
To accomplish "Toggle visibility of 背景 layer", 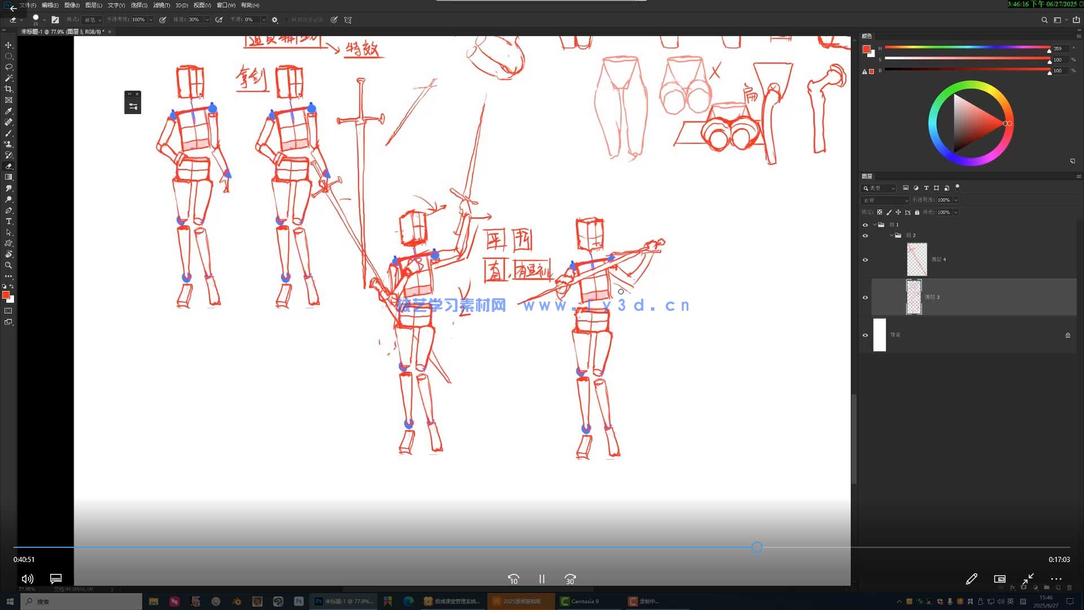I will pyautogui.click(x=865, y=335).
